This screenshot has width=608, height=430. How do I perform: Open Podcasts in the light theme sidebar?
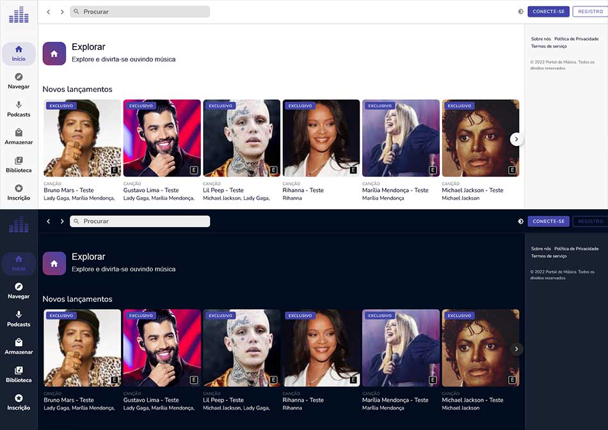19,109
